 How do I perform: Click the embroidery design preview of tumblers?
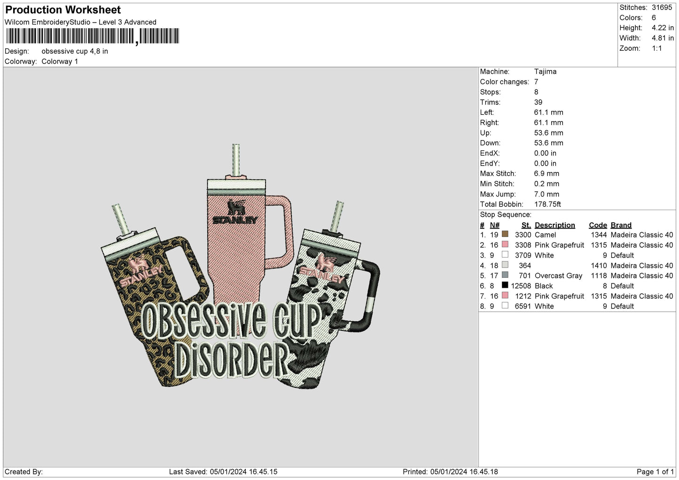(241, 267)
